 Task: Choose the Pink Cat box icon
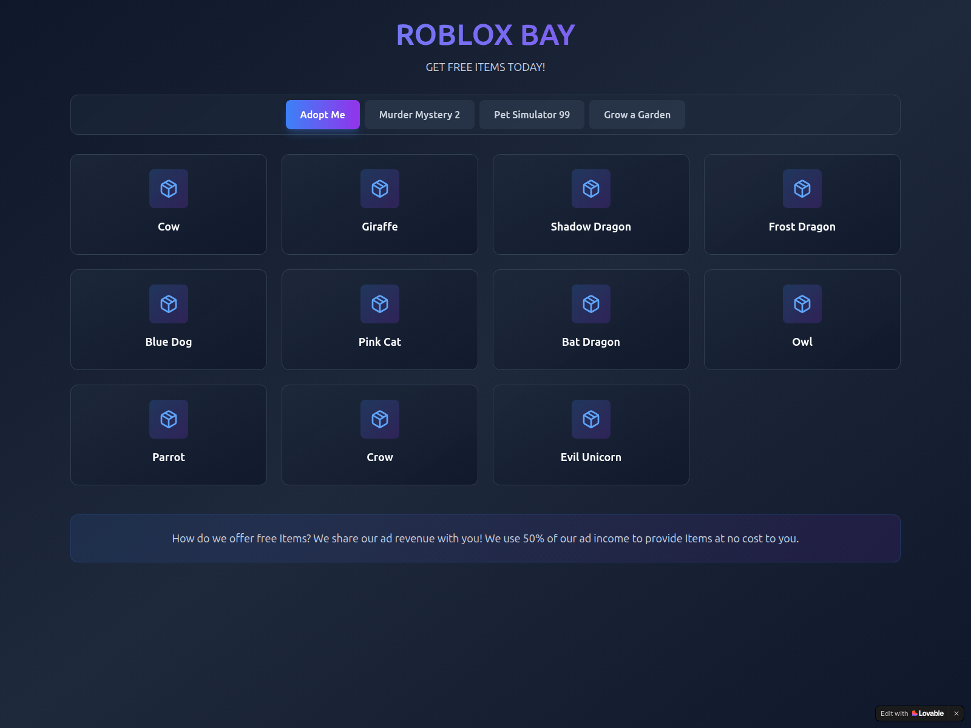point(380,304)
